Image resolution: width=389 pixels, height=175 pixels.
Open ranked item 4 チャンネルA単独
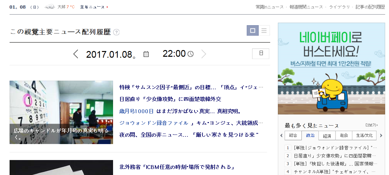(335, 172)
